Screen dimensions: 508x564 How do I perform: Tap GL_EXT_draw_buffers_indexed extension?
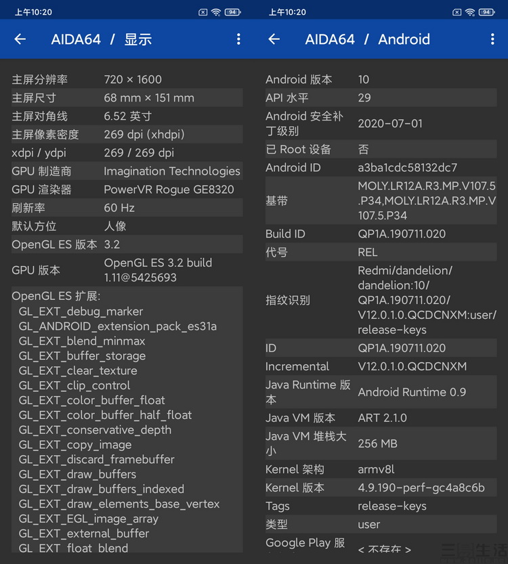point(102,488)
